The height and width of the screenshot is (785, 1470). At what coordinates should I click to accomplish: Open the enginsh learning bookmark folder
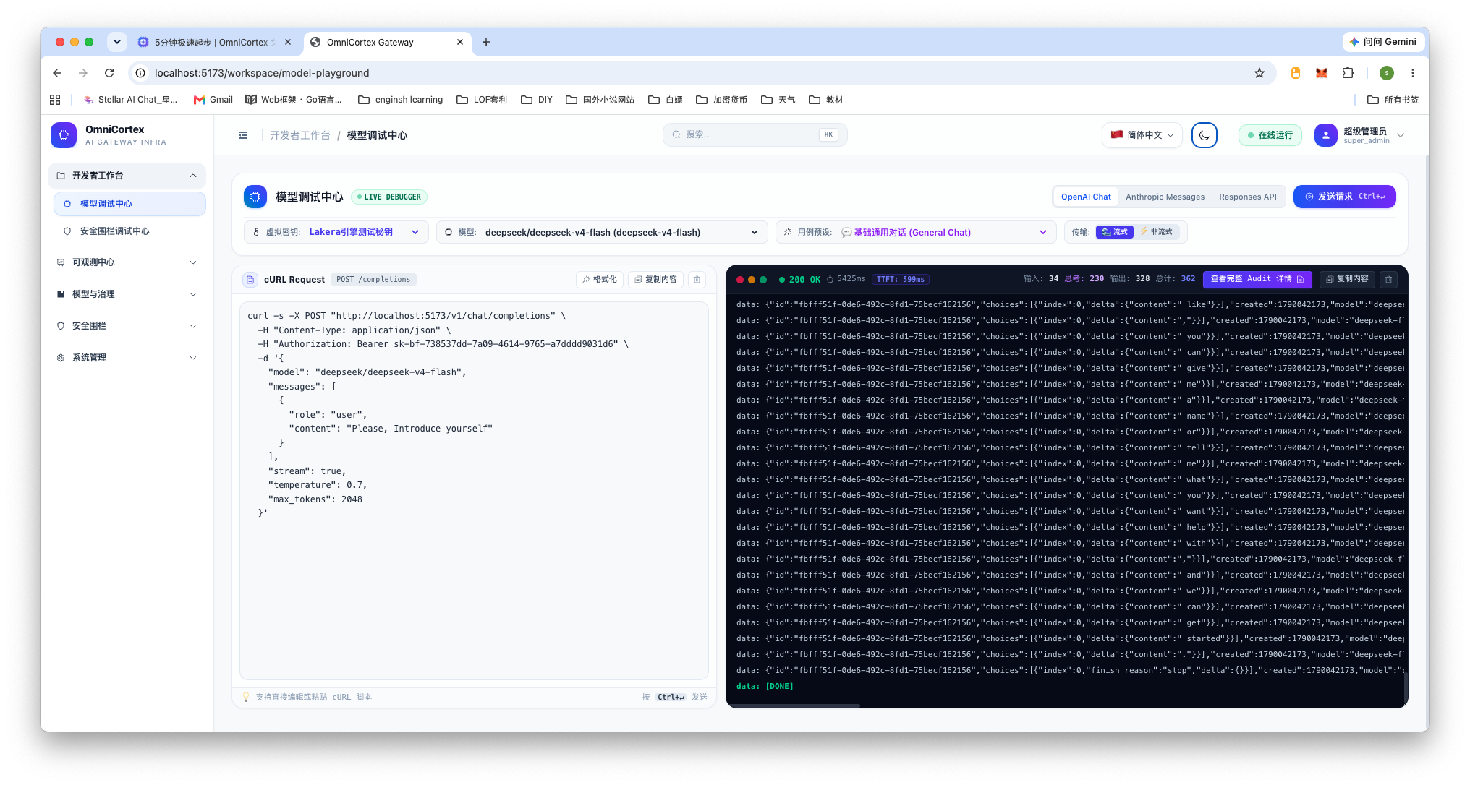click(x=401, y=100)
